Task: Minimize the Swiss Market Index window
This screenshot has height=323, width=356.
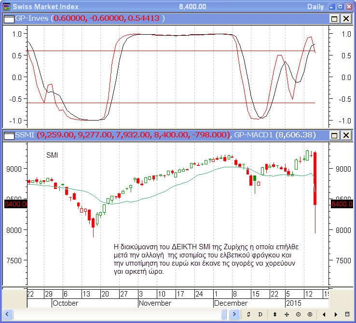Action: point(331,7)
